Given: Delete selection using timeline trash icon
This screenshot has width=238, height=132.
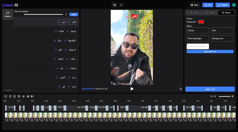Looking at the screenshot, I should [19, 96].
